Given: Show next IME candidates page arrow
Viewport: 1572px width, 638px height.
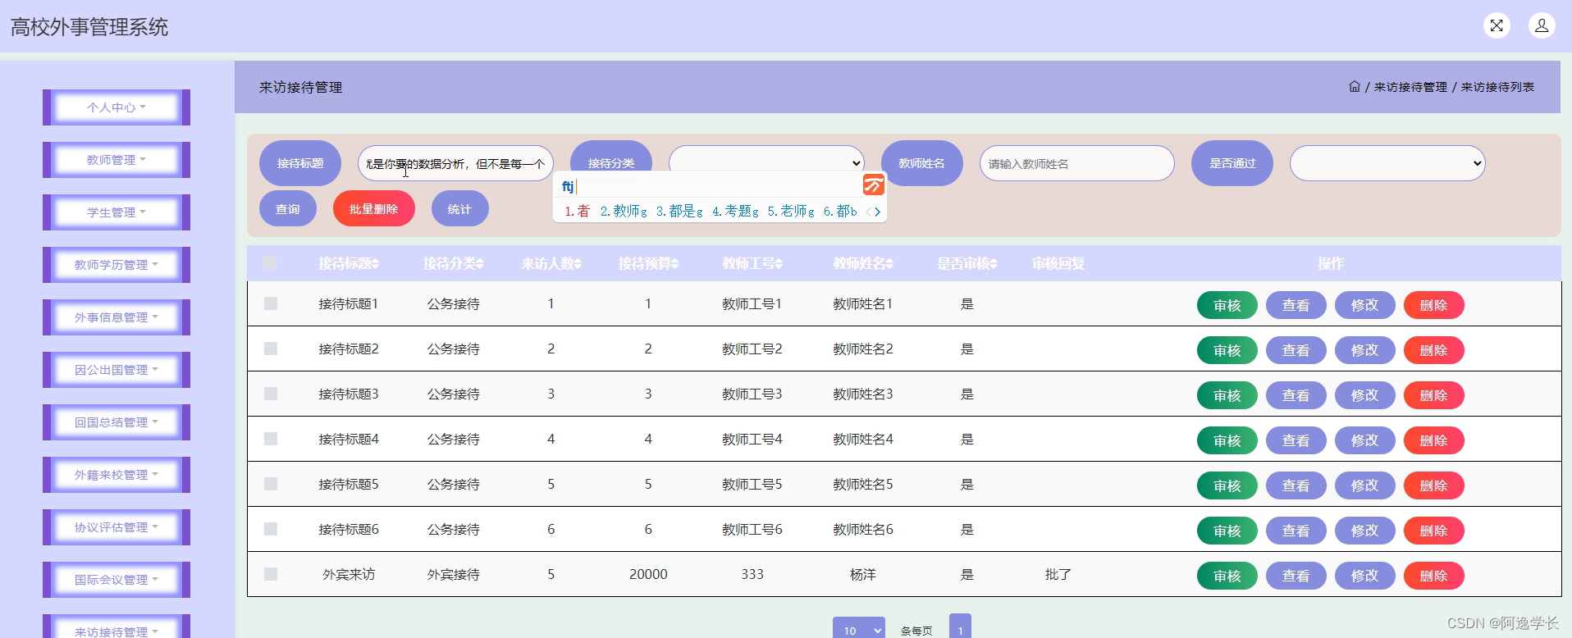Looking at the screenshot, I should [x=877, y=212].
